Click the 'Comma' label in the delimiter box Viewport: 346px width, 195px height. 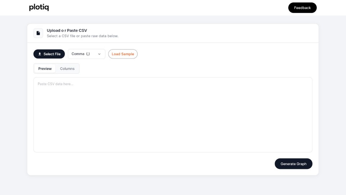click(78, 54)
